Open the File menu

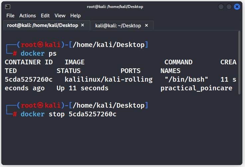tap(10, 16)
